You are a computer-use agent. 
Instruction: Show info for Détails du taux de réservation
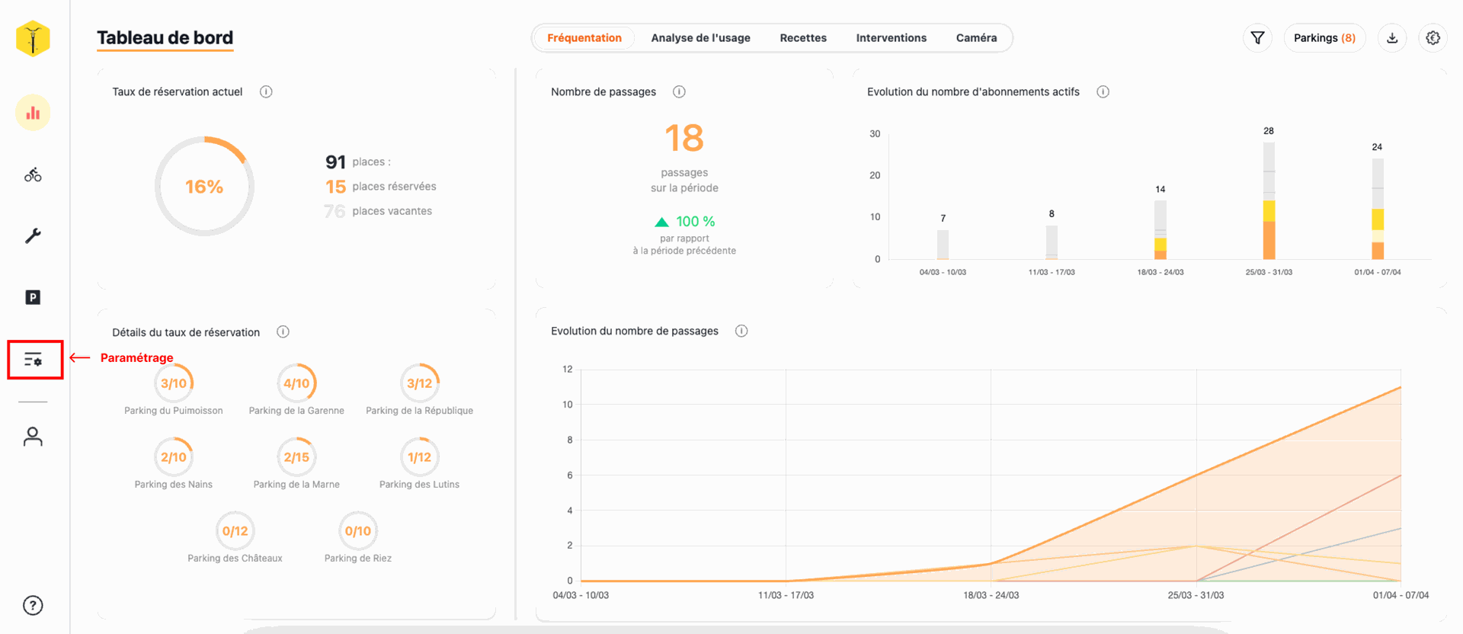click(x=283, y=331)
